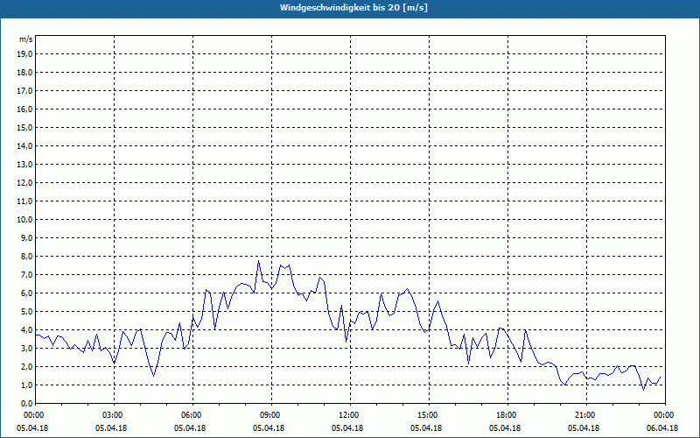Pick the "15,0" y-axis label
The image size is (700, 438).
pyautogui.click(x=24, y=127)
